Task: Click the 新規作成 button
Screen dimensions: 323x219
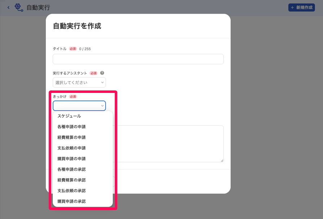Action: tap(301, 8)
